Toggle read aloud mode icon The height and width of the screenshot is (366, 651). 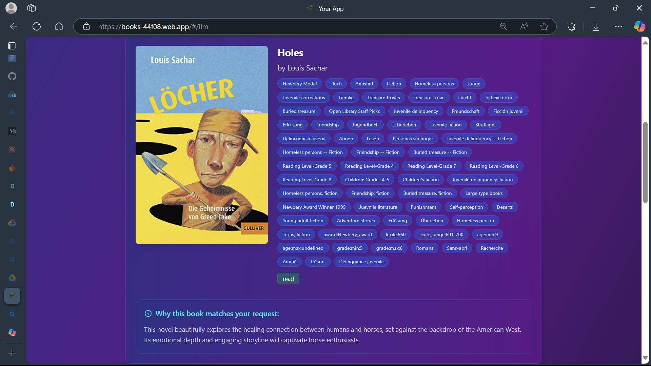click(x=524, y=26)
